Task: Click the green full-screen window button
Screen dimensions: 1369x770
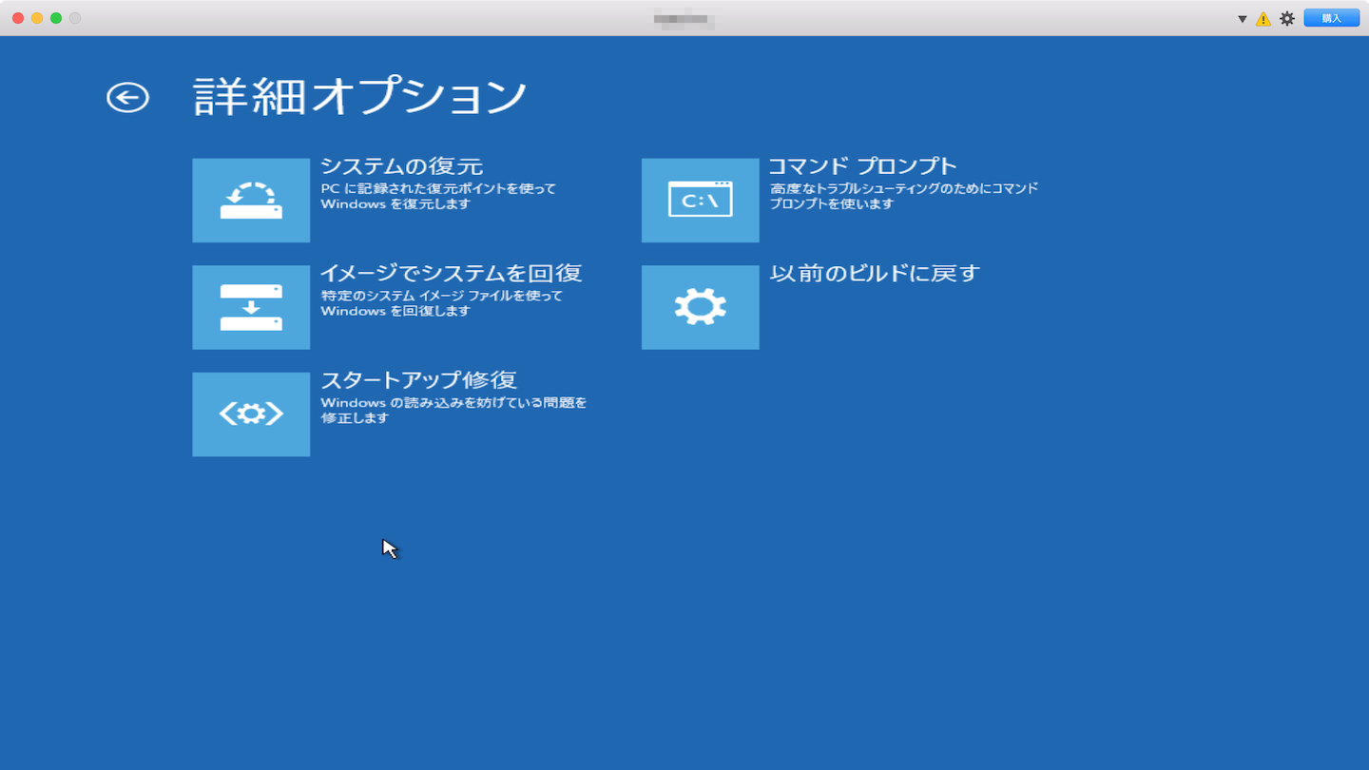Action: tap(56, 18)
